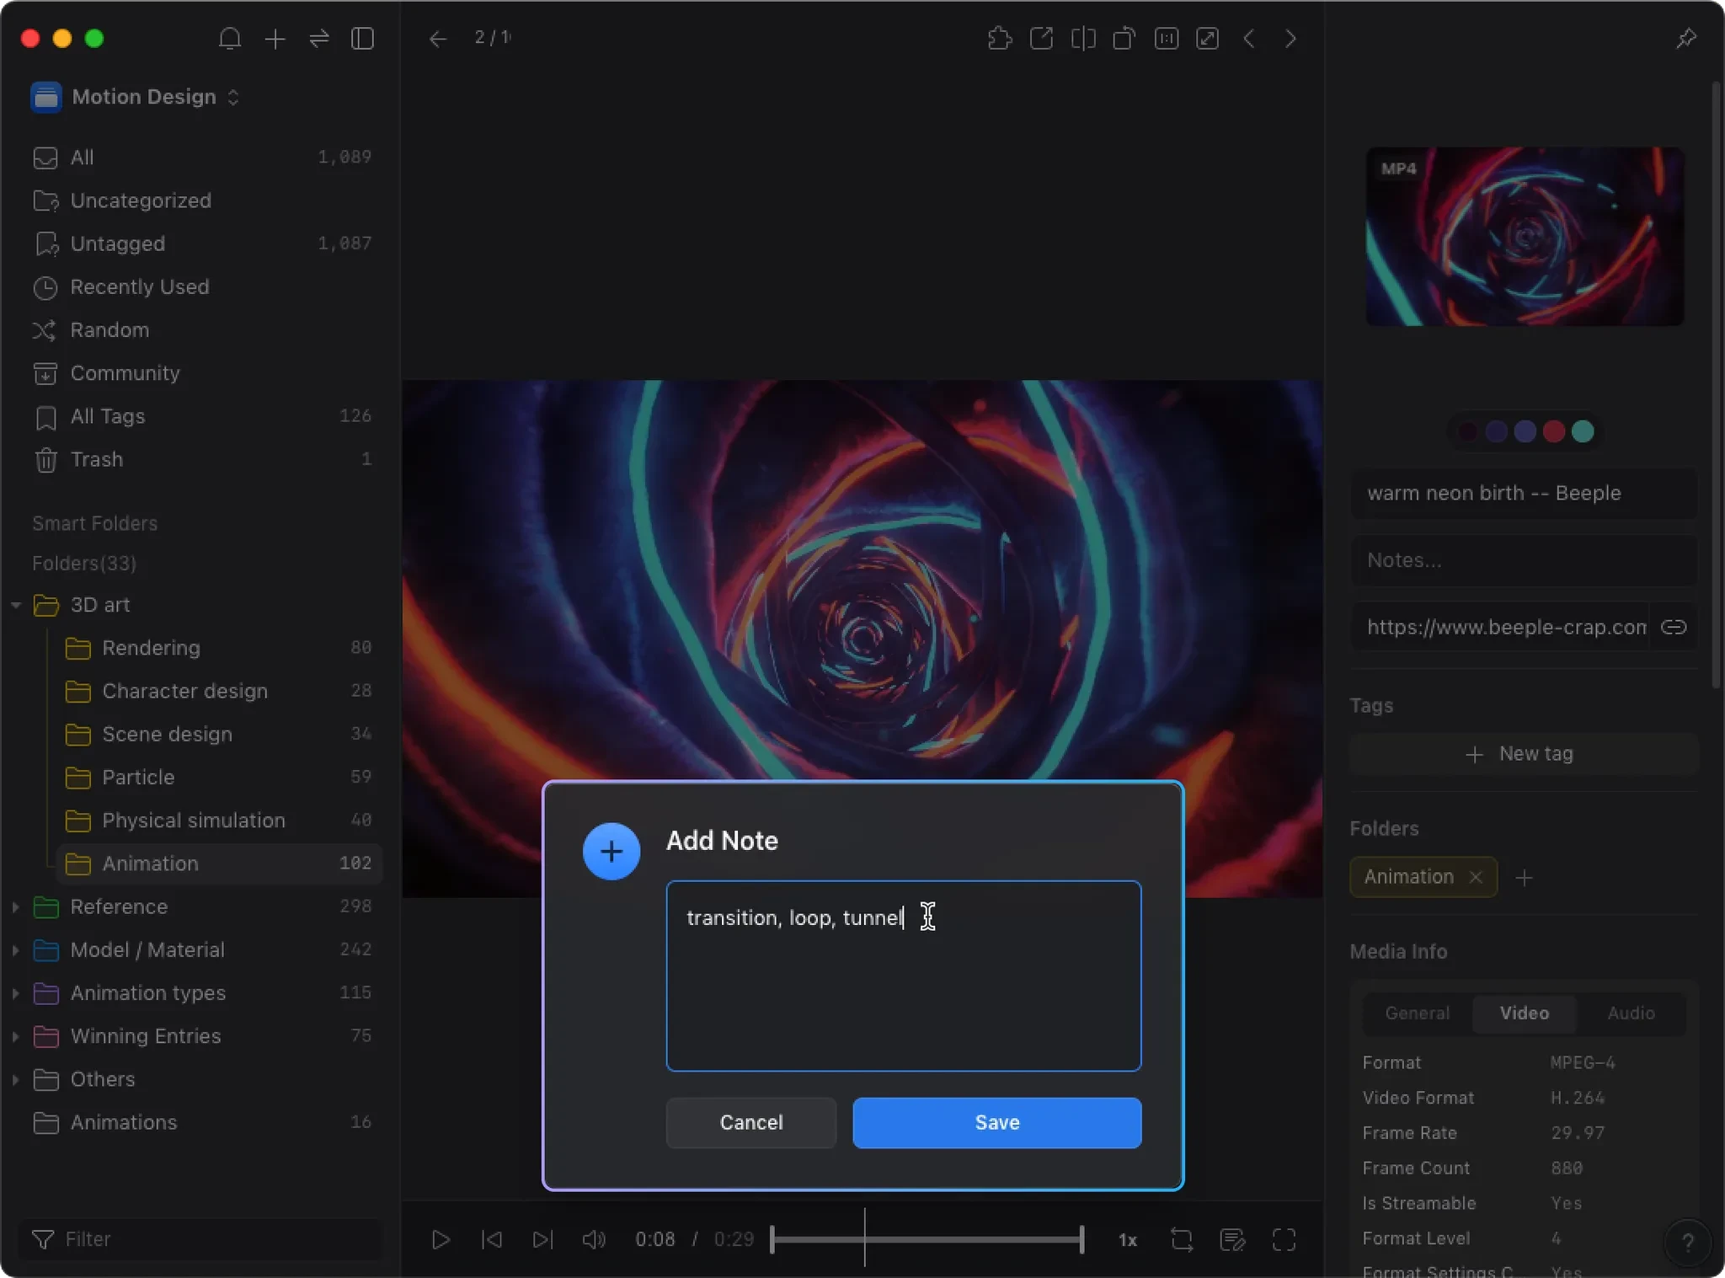The height and width of the screenshot is (1278, 1725).
Task: Toggle the sidebar layout icon
Action: point(362,39)
